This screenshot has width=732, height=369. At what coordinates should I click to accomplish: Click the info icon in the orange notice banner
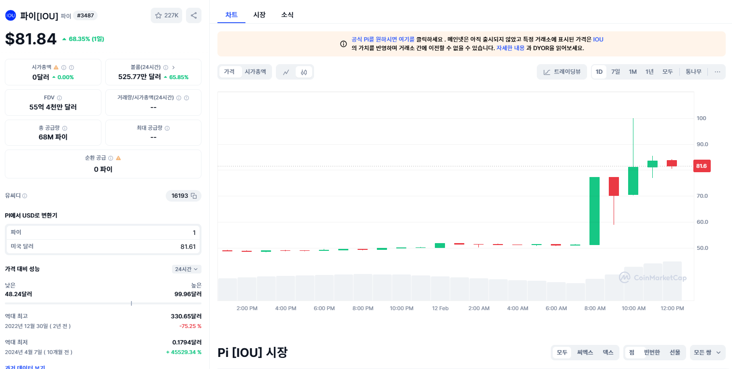[344, 44]
